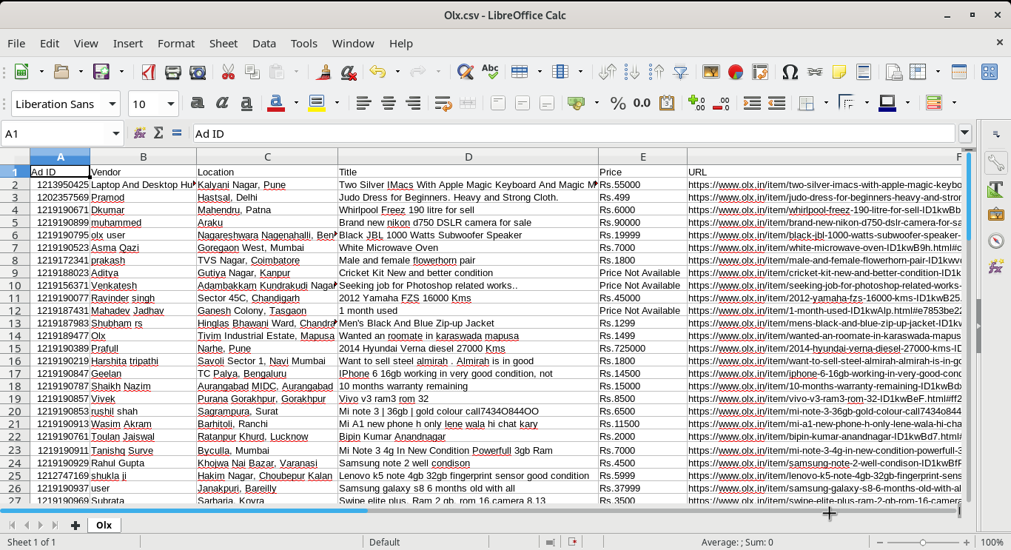Toggle Underline formatting

point(246,103)
